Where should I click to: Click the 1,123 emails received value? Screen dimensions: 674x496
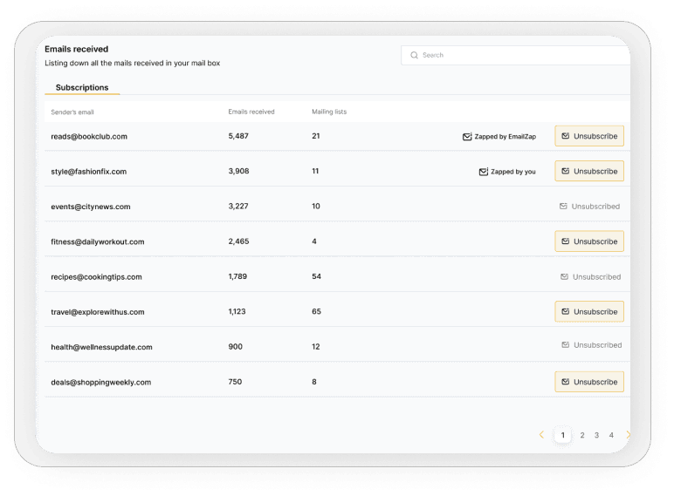[237, 311]
